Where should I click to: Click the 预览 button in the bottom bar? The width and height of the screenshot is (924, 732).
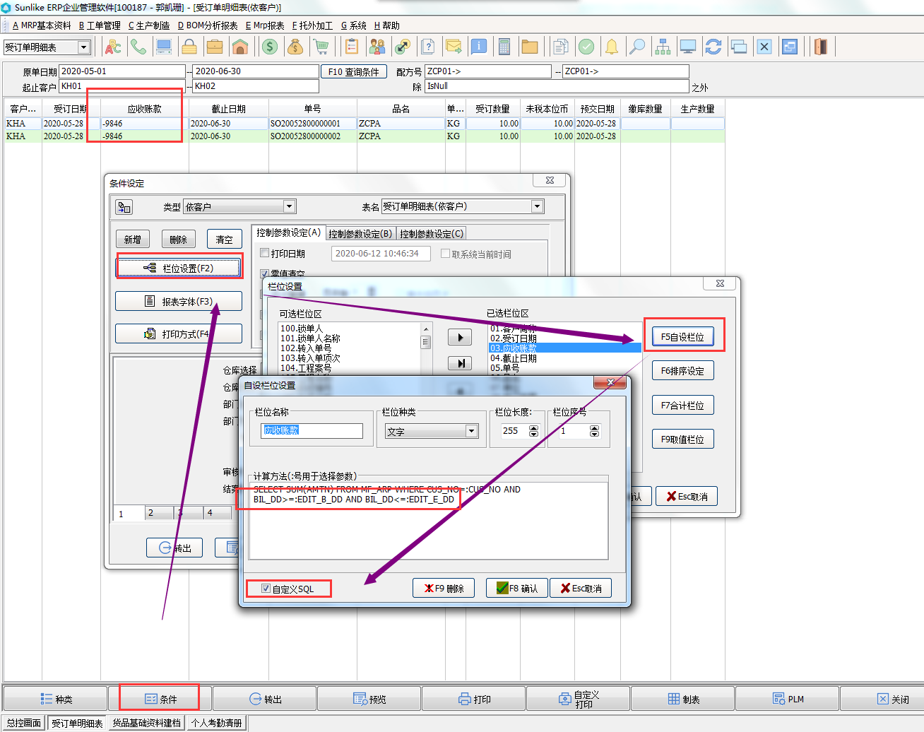pos(369,699)
